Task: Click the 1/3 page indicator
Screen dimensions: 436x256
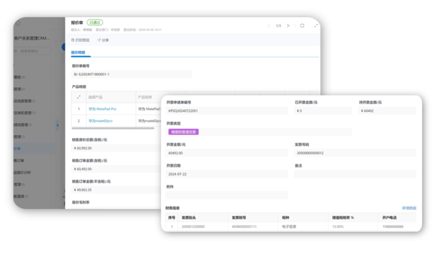Action: pos(278,25)
